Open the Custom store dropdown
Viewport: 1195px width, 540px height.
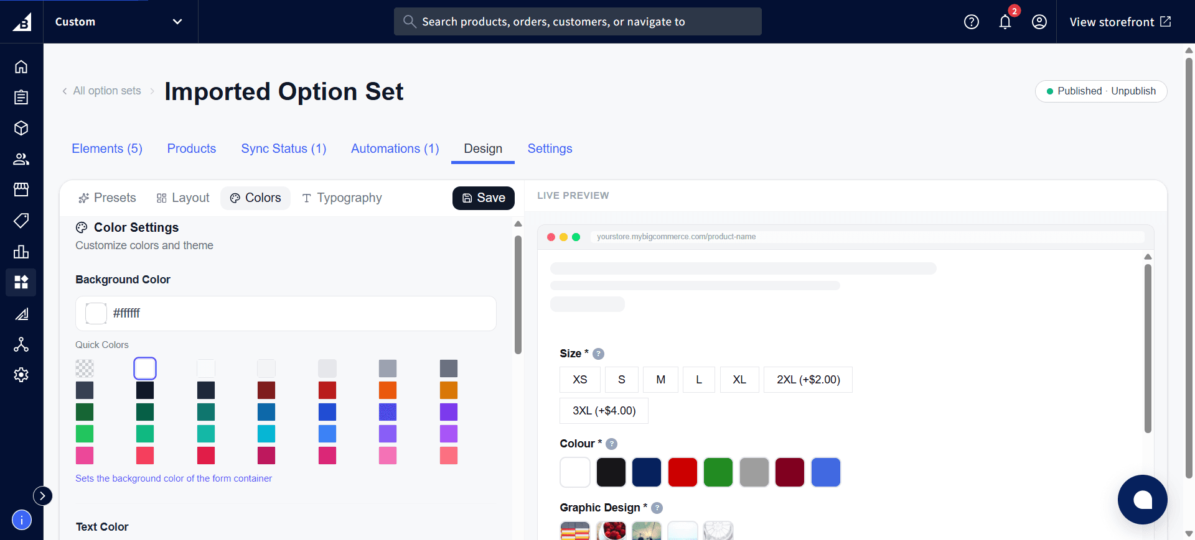(119, 22)
